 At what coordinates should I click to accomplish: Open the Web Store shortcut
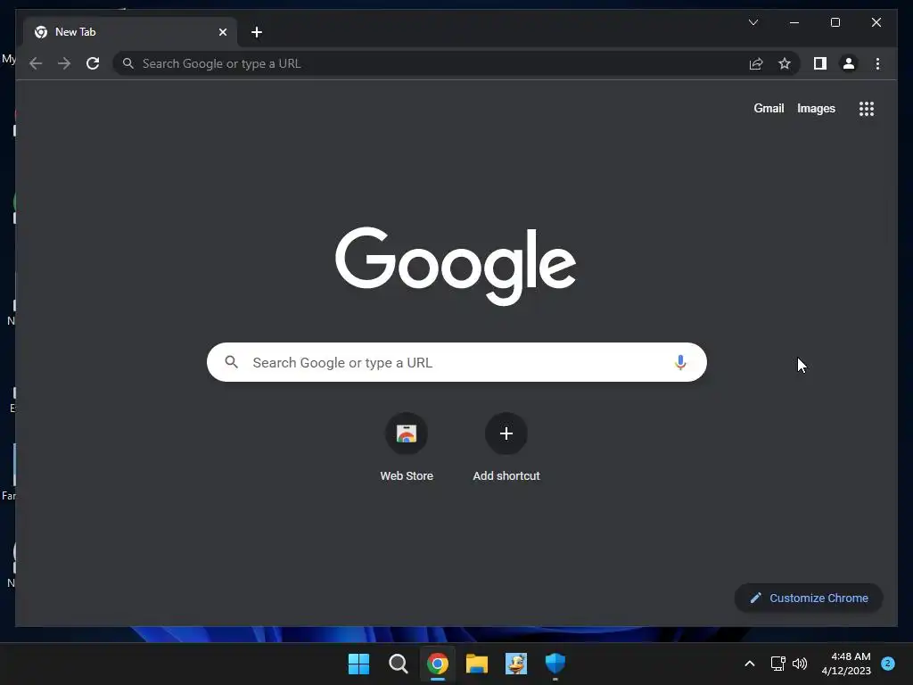click(x=407, y=448)
